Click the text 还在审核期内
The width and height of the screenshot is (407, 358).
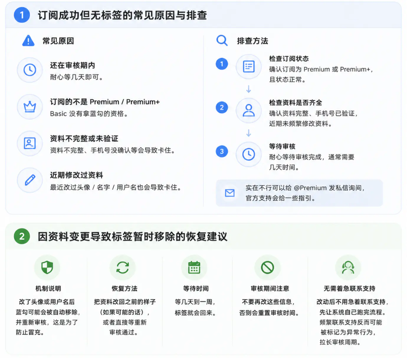pyautogui.click(x=73, y=65)
